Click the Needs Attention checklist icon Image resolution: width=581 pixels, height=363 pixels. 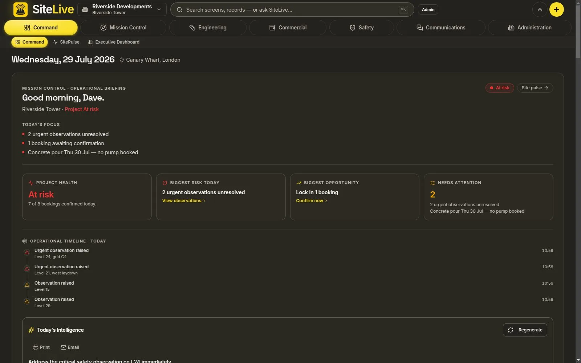click(432, 183)
